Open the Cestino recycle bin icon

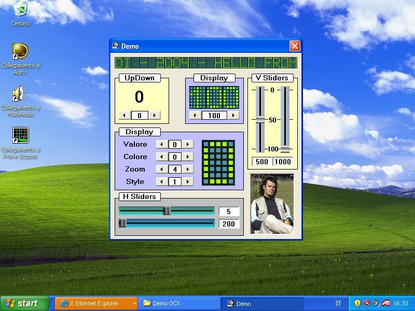(20, 9)
